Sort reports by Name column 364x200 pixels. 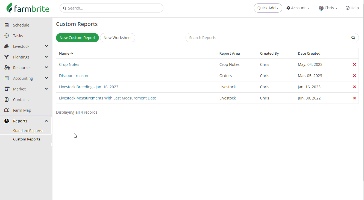click(66, 53)
